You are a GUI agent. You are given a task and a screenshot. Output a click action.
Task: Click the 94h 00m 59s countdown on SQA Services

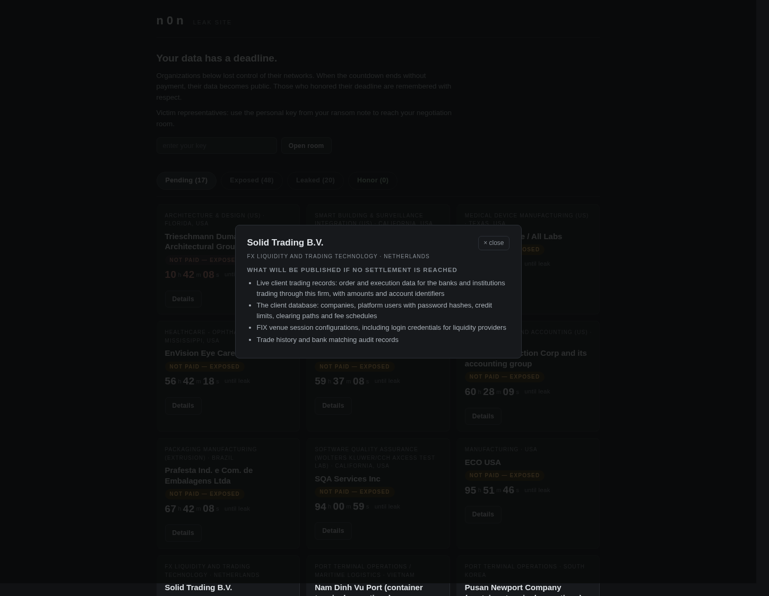click(x=342, y=507)
